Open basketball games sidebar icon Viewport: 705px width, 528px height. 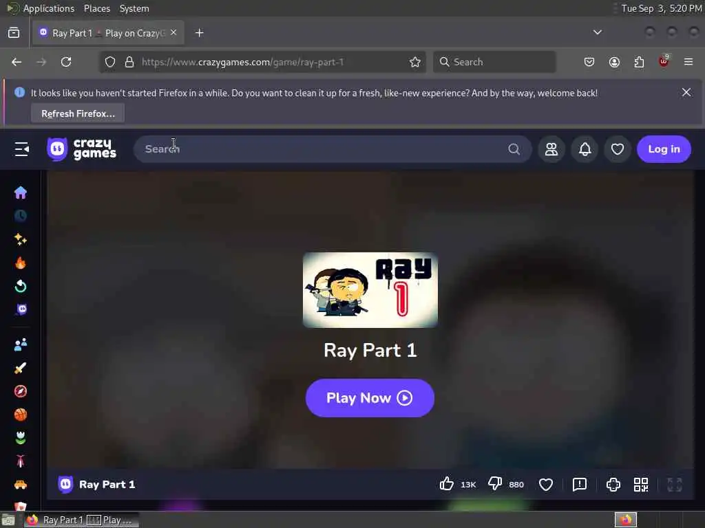pos(20,415)
